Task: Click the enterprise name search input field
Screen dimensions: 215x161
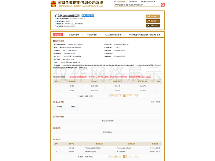Action: (138, 5)
